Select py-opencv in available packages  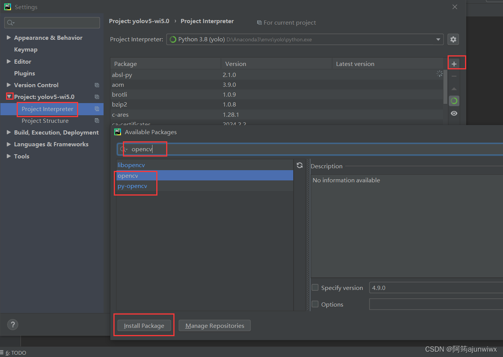(x=205, y=186)
